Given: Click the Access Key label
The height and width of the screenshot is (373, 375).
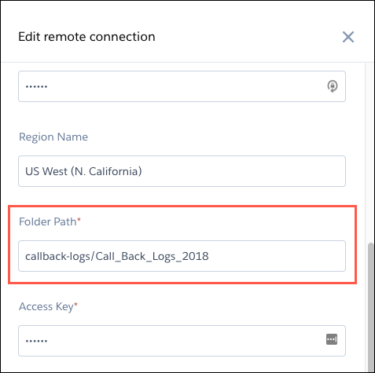Looking at the screenshot, I should tap(46, 306).
